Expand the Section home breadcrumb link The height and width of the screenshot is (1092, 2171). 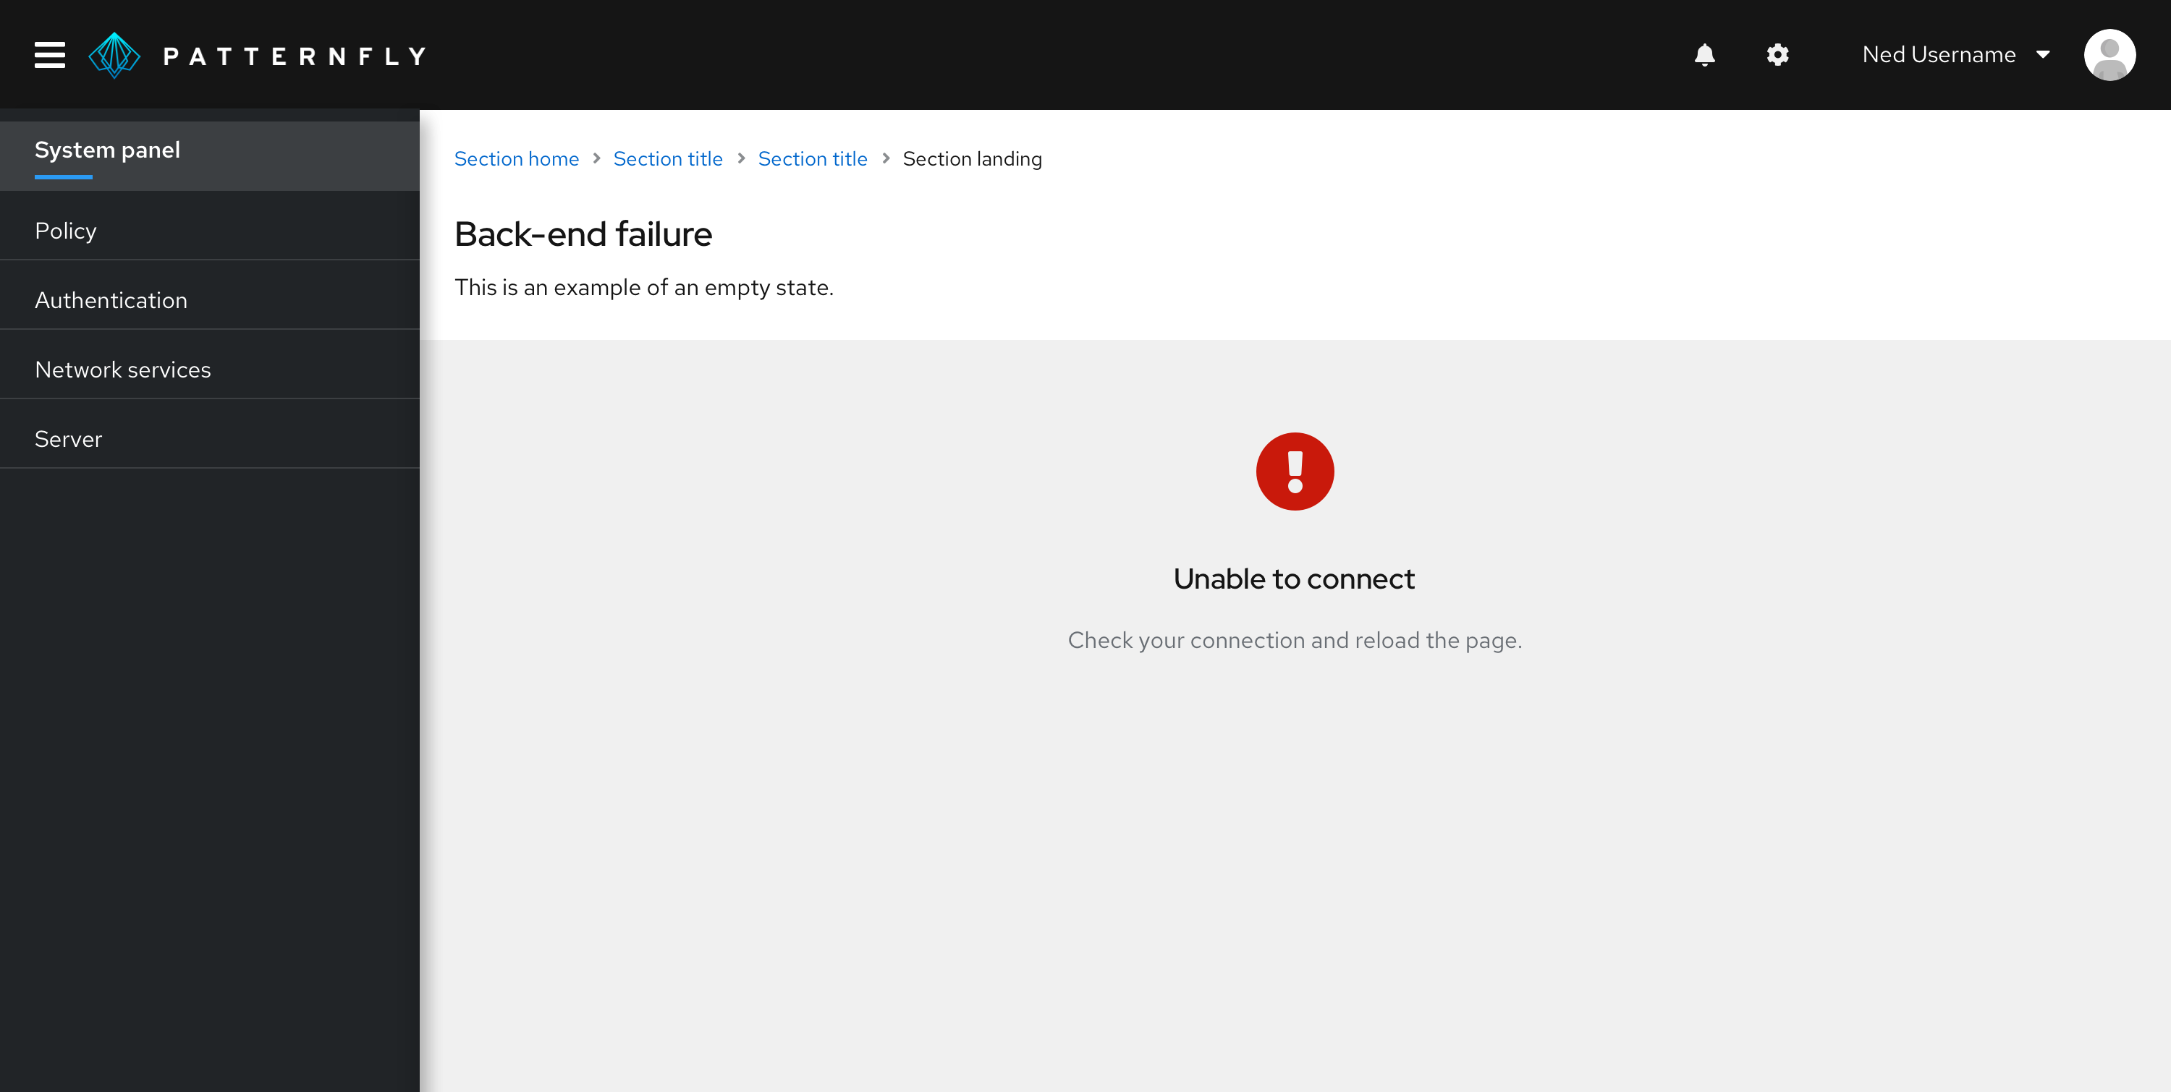point(515,159)
